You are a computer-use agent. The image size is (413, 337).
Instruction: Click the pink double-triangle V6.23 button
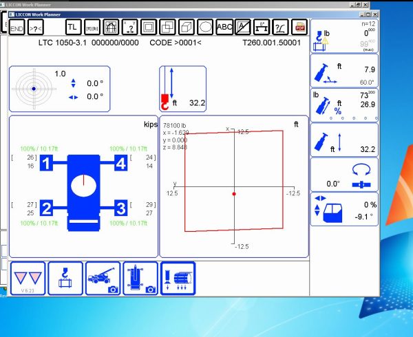tap(28, 279)
